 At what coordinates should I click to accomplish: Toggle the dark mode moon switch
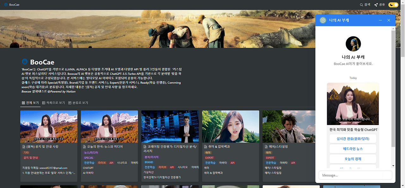click(x=393, y=5)
